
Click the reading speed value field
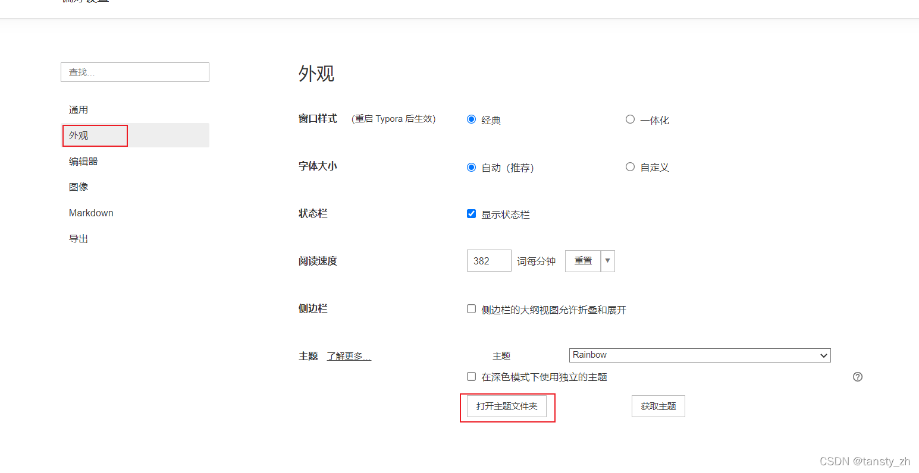pos(488,260)
